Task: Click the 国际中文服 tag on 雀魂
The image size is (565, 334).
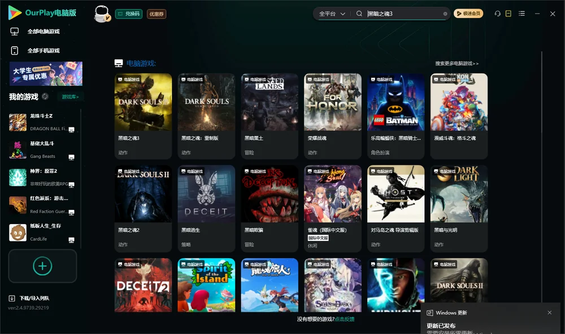Action: coord(318,238)
